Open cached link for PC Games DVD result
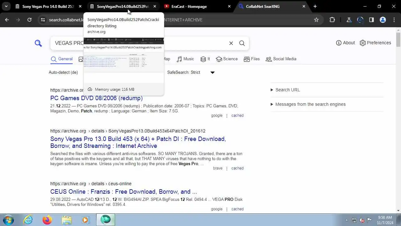Screen dimensions: 401x226 point(237,116)
